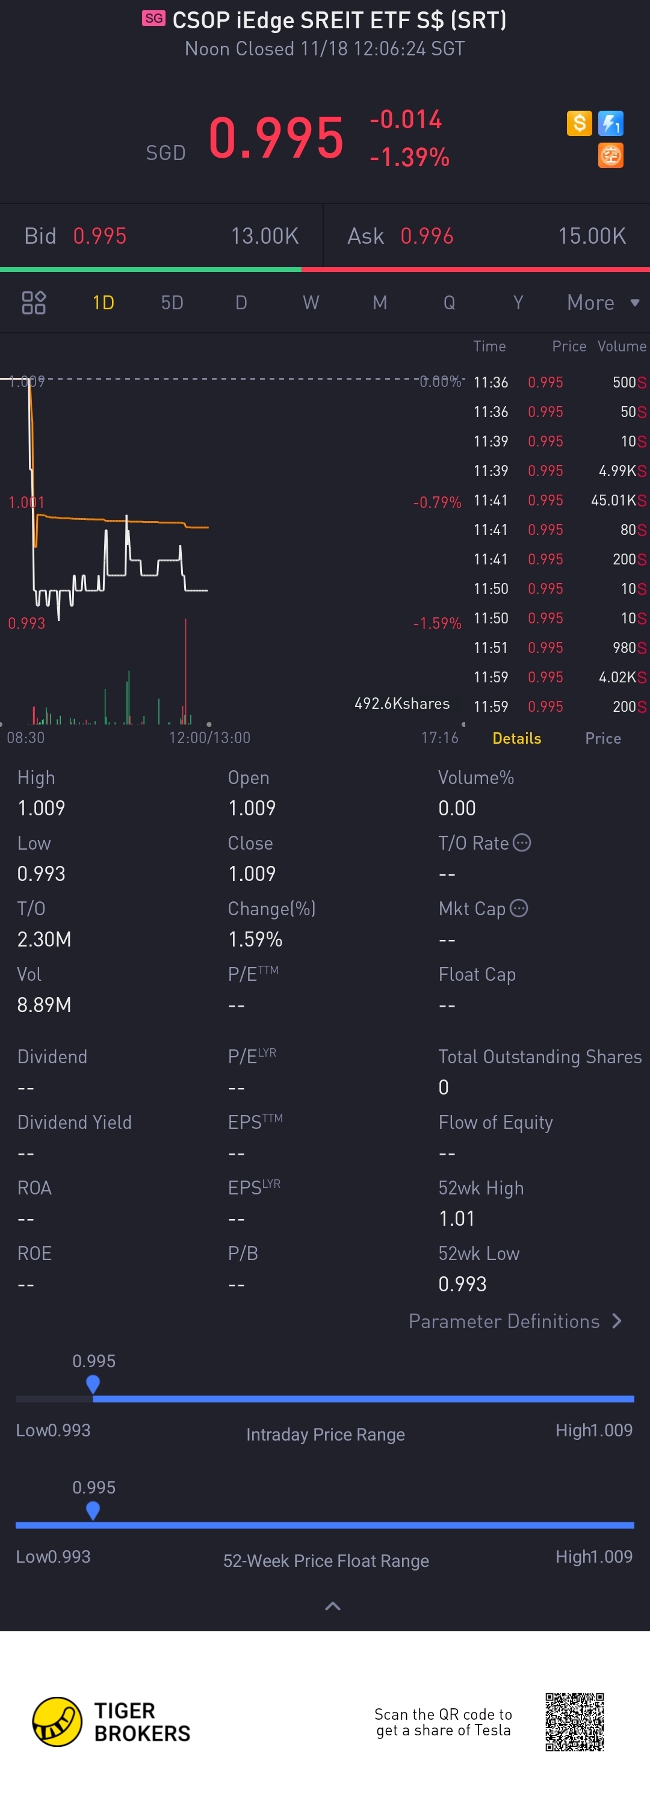Expand the More timeframe dropdown

click(604, 303)
